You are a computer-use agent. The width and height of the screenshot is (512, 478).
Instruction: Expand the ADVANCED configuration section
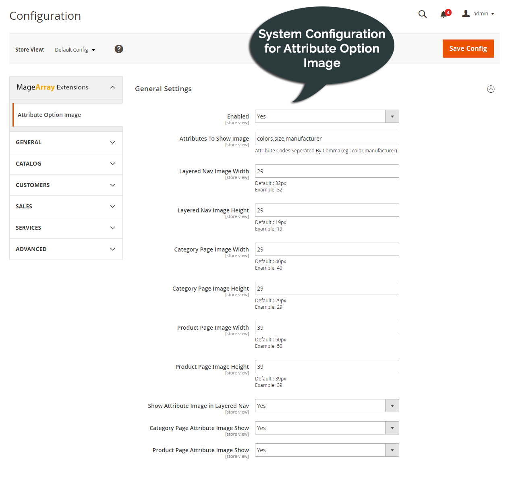(66, 249)
